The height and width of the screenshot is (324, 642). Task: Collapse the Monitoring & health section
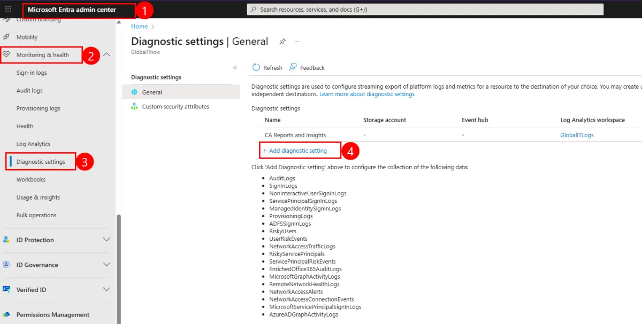click(106, 54)
